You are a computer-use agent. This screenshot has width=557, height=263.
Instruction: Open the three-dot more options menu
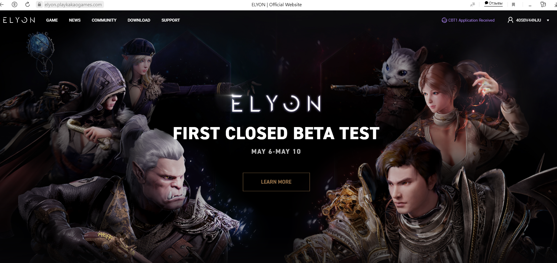tap(530, 5)
